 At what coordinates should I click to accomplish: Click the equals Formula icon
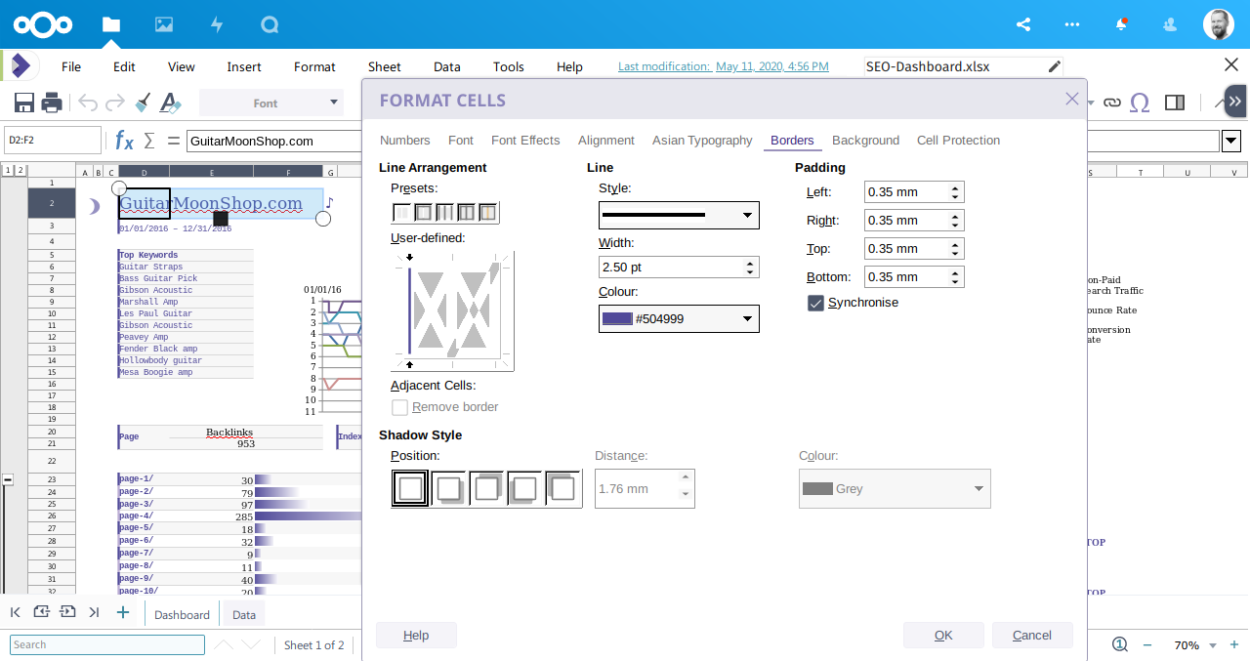(x=173, y=141)
